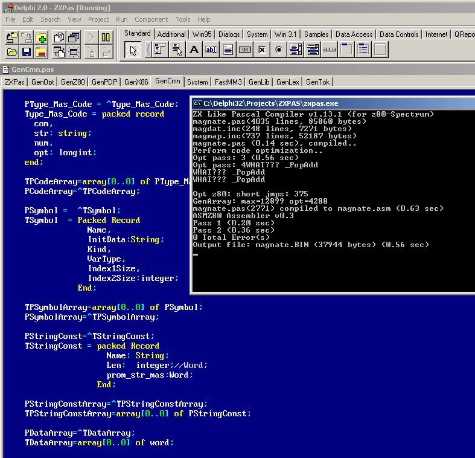Open the Help menu
This screenshot has height=458, width=475.
coord(203,19)
